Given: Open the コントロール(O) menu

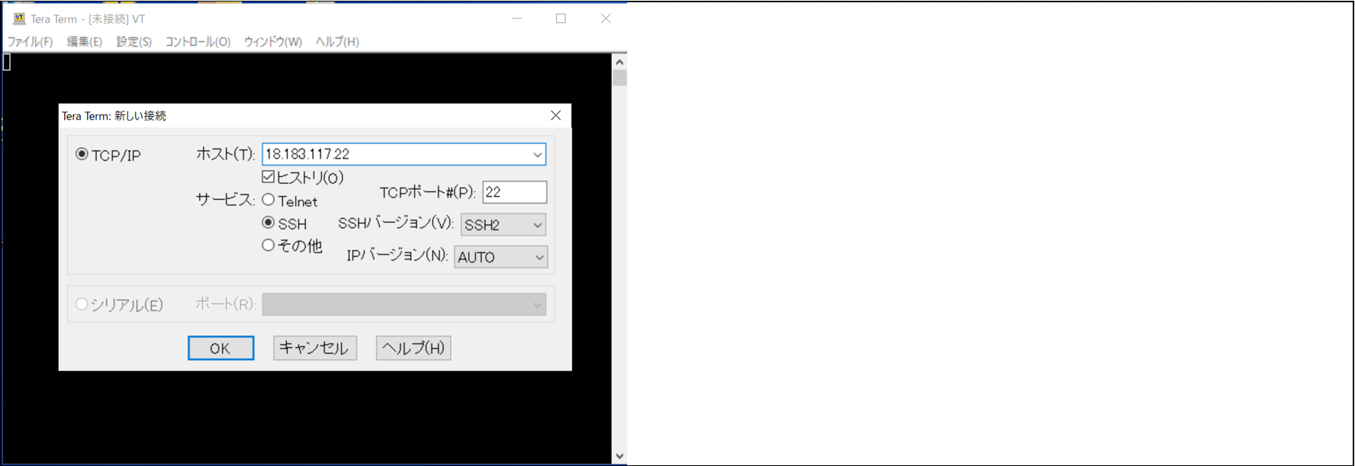Looking at the screenshot, I should 198,42.
